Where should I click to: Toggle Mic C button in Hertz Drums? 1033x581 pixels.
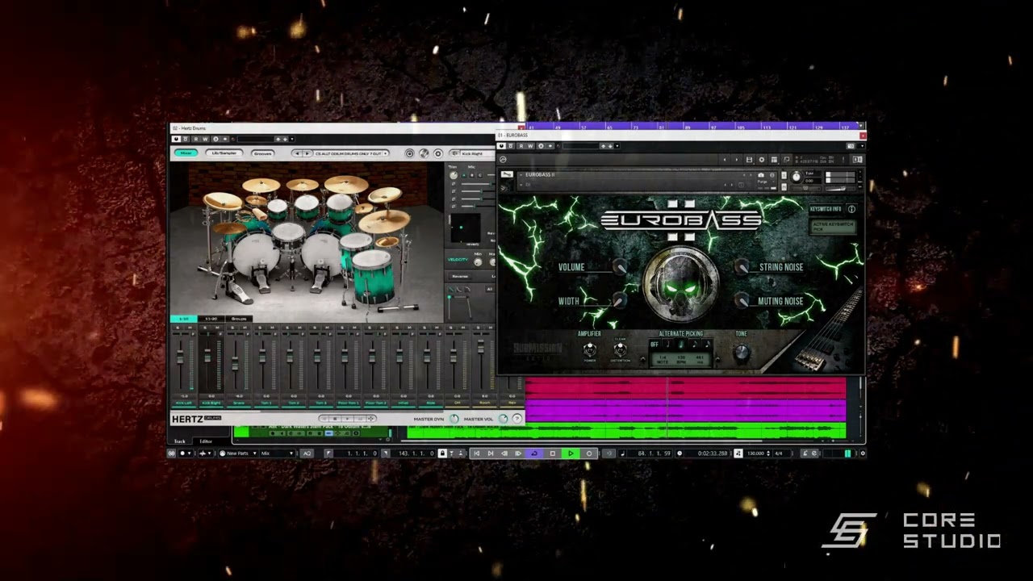[x=481, y=174]
